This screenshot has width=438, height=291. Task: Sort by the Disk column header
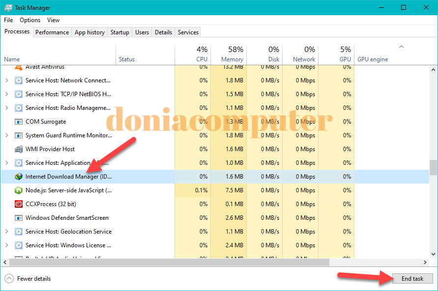pyautogui.click(x=264, y=55)
